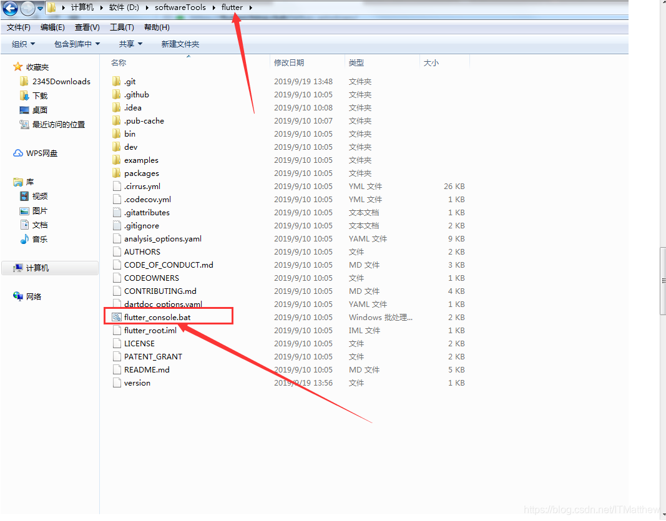Click the Back navigation arrow button
Viewport: 666px width, 521px height.
click(10, 7)
